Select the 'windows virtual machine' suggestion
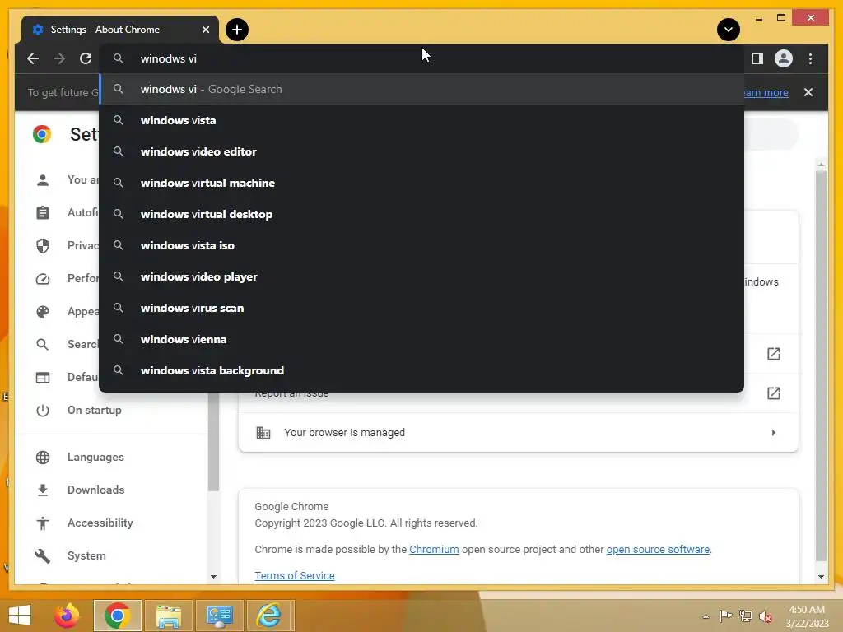 coord(421,183)
